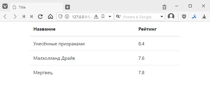
Task: Open a new tab with plus button
Action: (68, 7)
